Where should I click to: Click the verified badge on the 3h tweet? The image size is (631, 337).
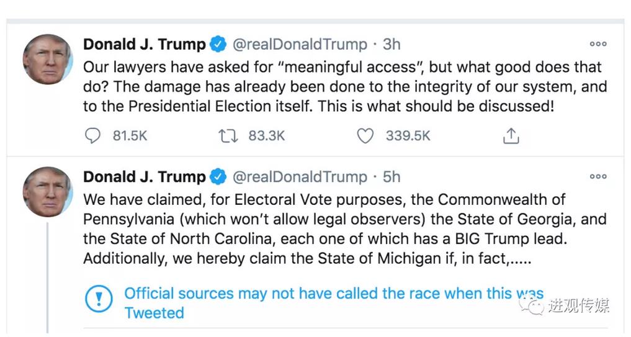pos(218,44)
